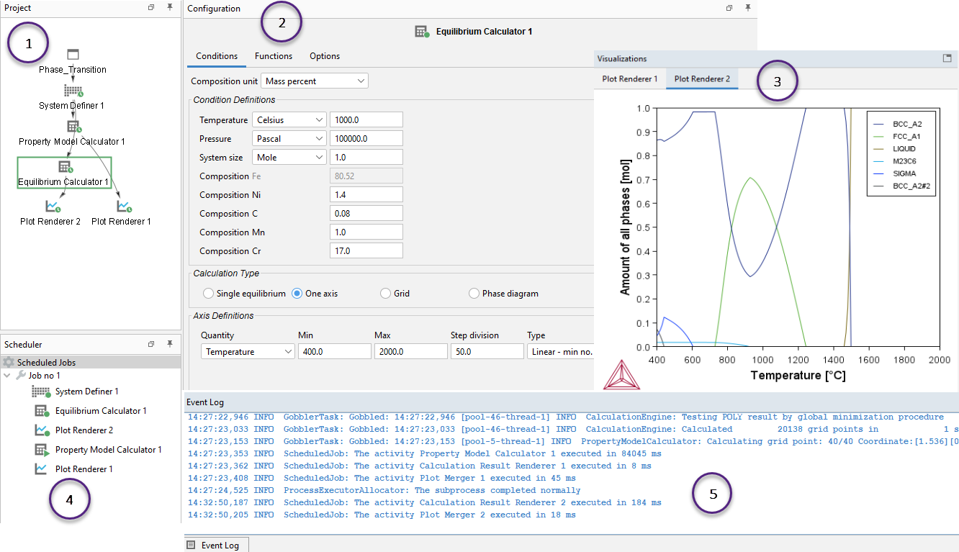Viewport: 959px width, 552px height.
Task: Maximize the Visualizations window
Action: pos(947,58)
